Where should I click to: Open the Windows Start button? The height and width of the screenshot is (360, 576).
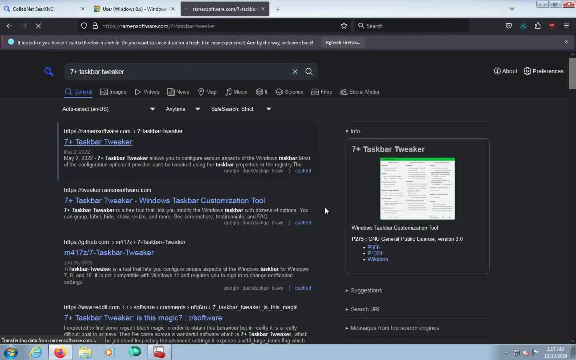click(11, 352)
